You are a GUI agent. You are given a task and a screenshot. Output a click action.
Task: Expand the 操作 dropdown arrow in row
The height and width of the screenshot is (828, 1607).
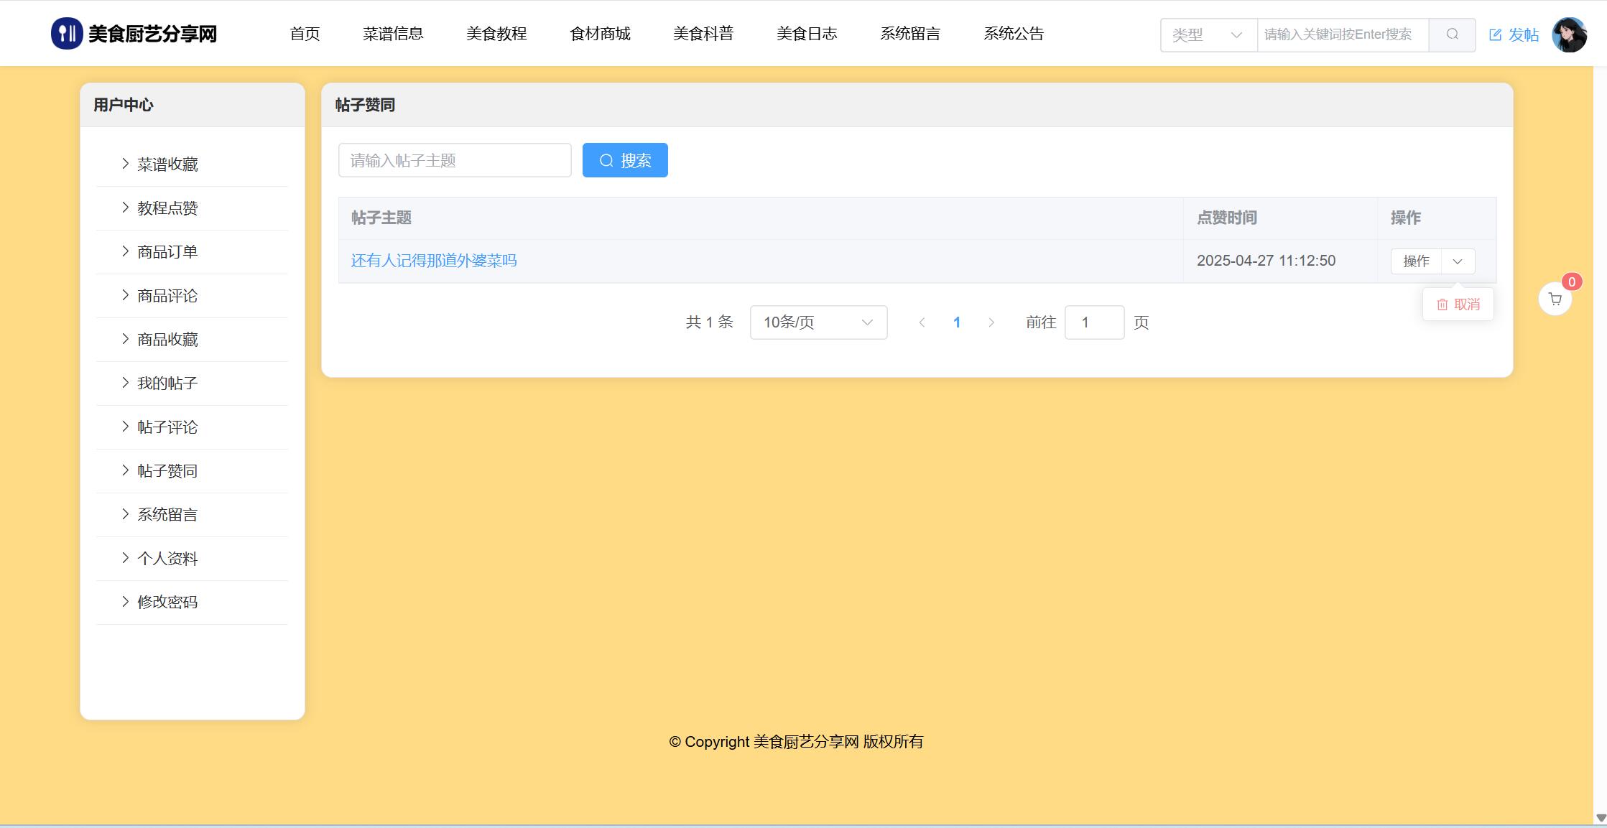[x=1458, y=261]
